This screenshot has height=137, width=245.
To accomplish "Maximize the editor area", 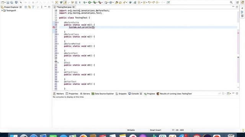I will 237,7.
